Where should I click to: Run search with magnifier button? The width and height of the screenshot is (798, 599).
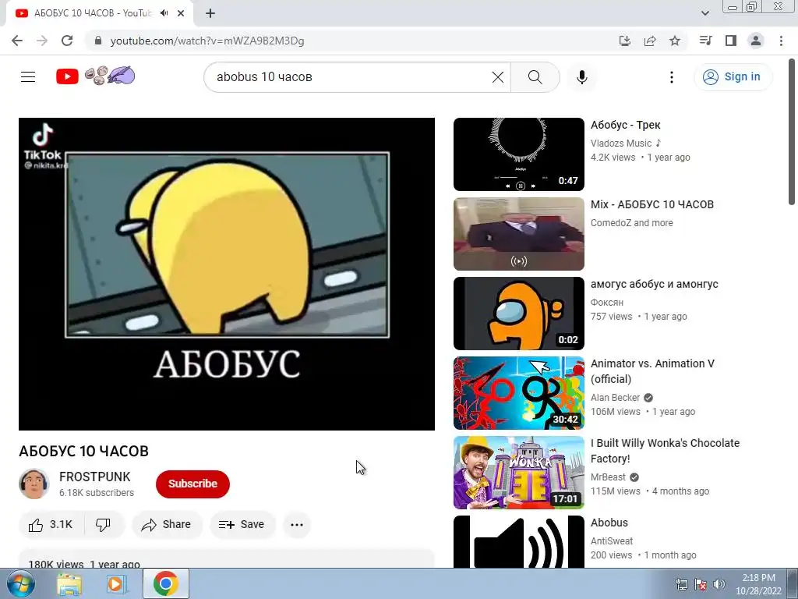(x=535, y=77)
